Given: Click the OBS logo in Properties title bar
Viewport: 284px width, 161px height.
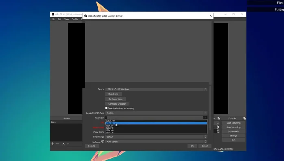Looking at the screenshot, I should point(85,16).
